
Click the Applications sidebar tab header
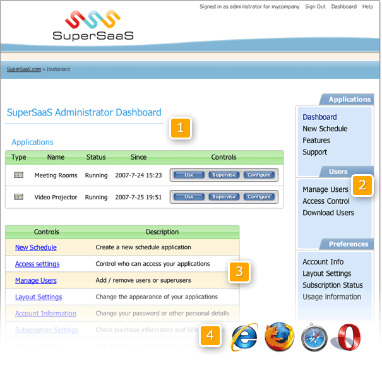pos(347,99)
